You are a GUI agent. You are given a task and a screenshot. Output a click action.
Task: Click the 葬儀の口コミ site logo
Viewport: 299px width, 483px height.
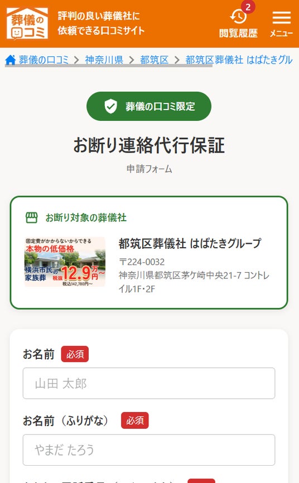point(27,23)
